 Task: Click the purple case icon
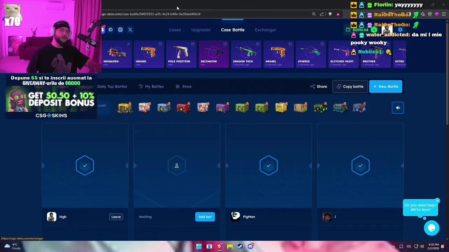tap(222, 107)
